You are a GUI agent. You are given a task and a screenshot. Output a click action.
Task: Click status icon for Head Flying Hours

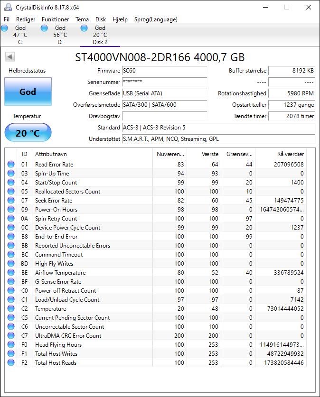(x=11, y=344)
